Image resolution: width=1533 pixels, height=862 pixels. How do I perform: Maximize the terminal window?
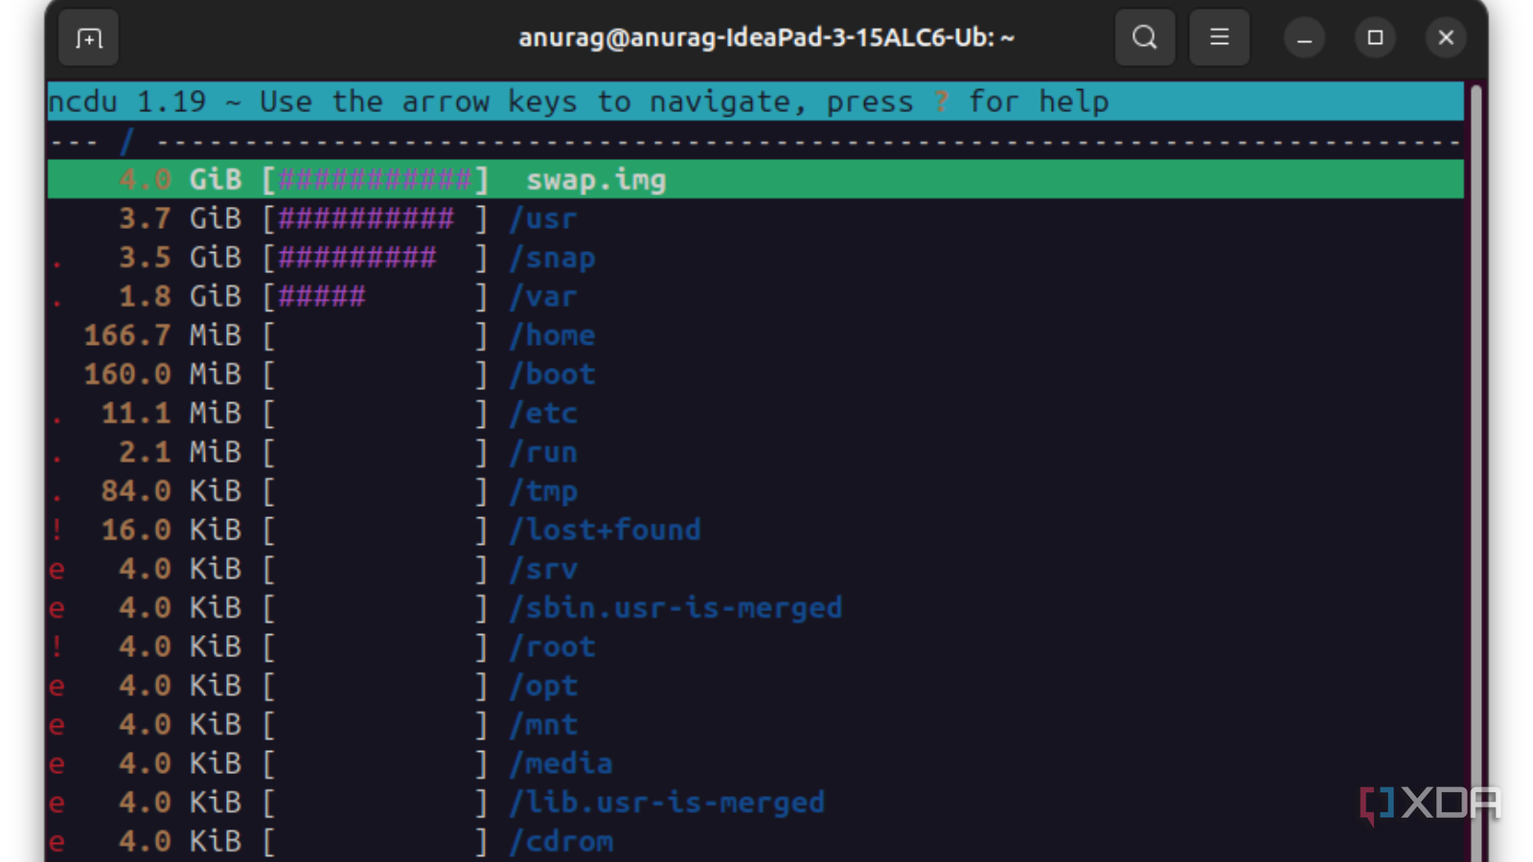click(1375, 38)
